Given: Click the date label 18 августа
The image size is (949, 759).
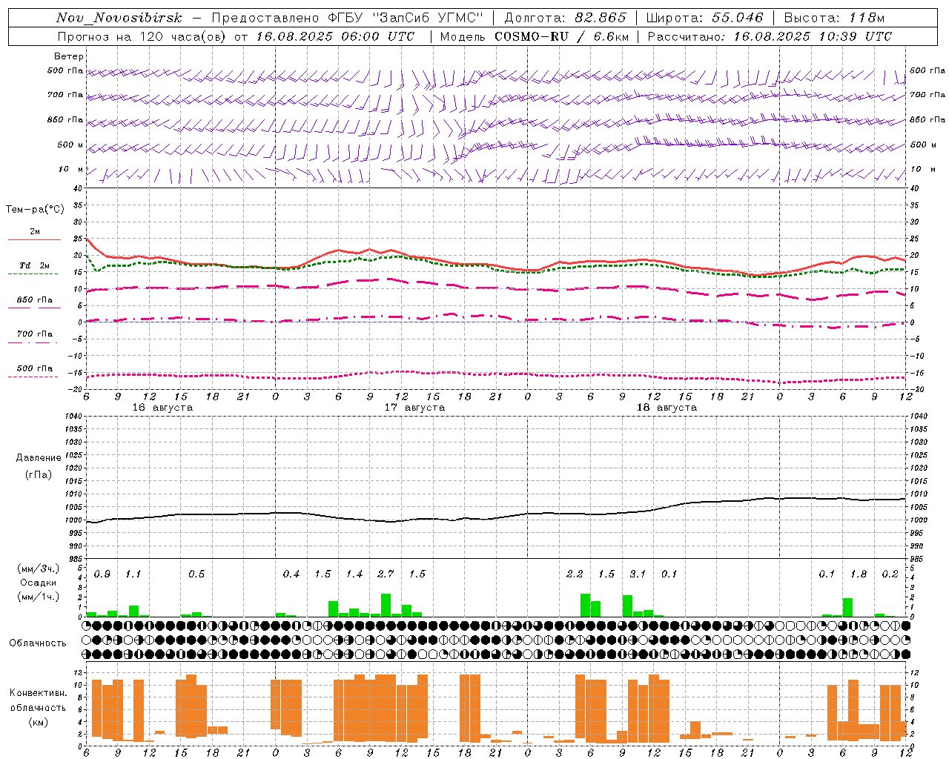Looking at the screenshot, I should coord(667,408).
